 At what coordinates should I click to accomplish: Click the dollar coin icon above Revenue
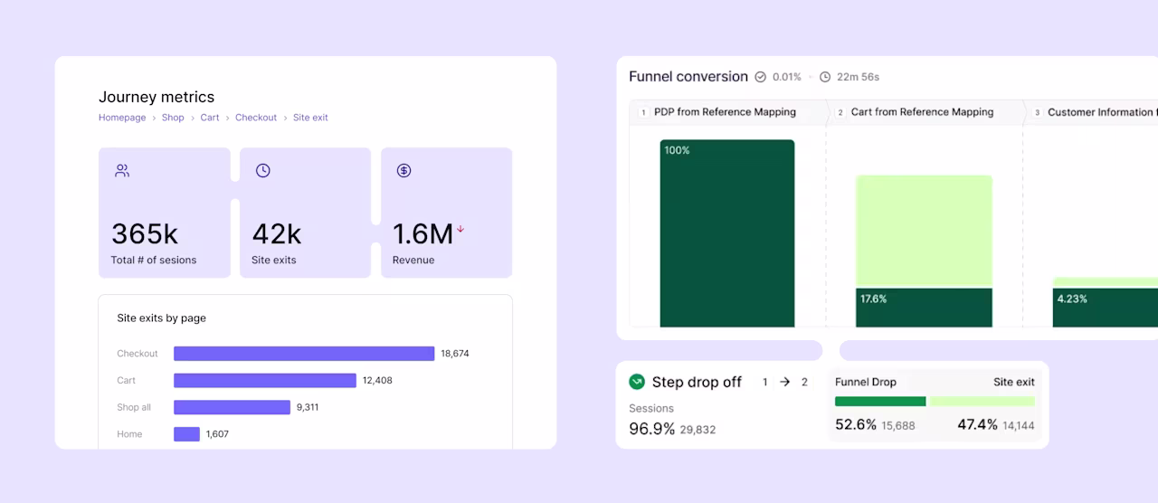(404, 170)
